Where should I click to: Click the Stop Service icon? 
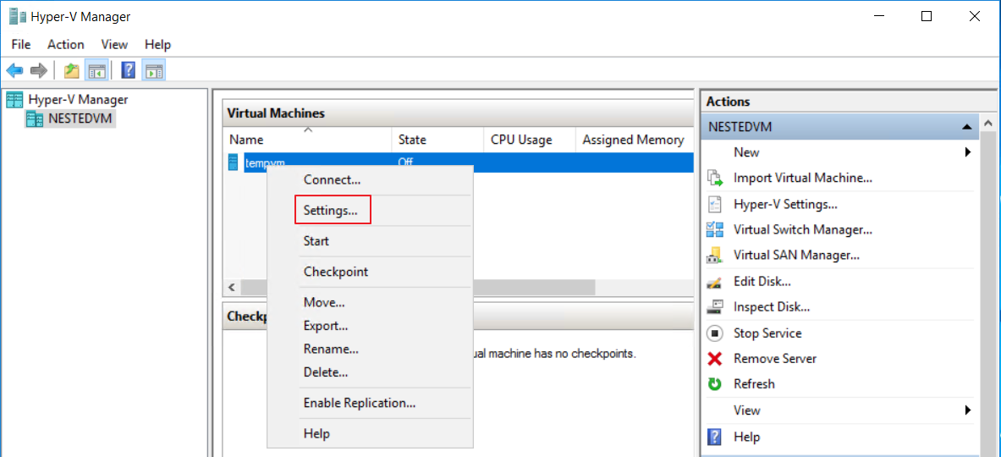pyautogui.click(x=715, y=333)
